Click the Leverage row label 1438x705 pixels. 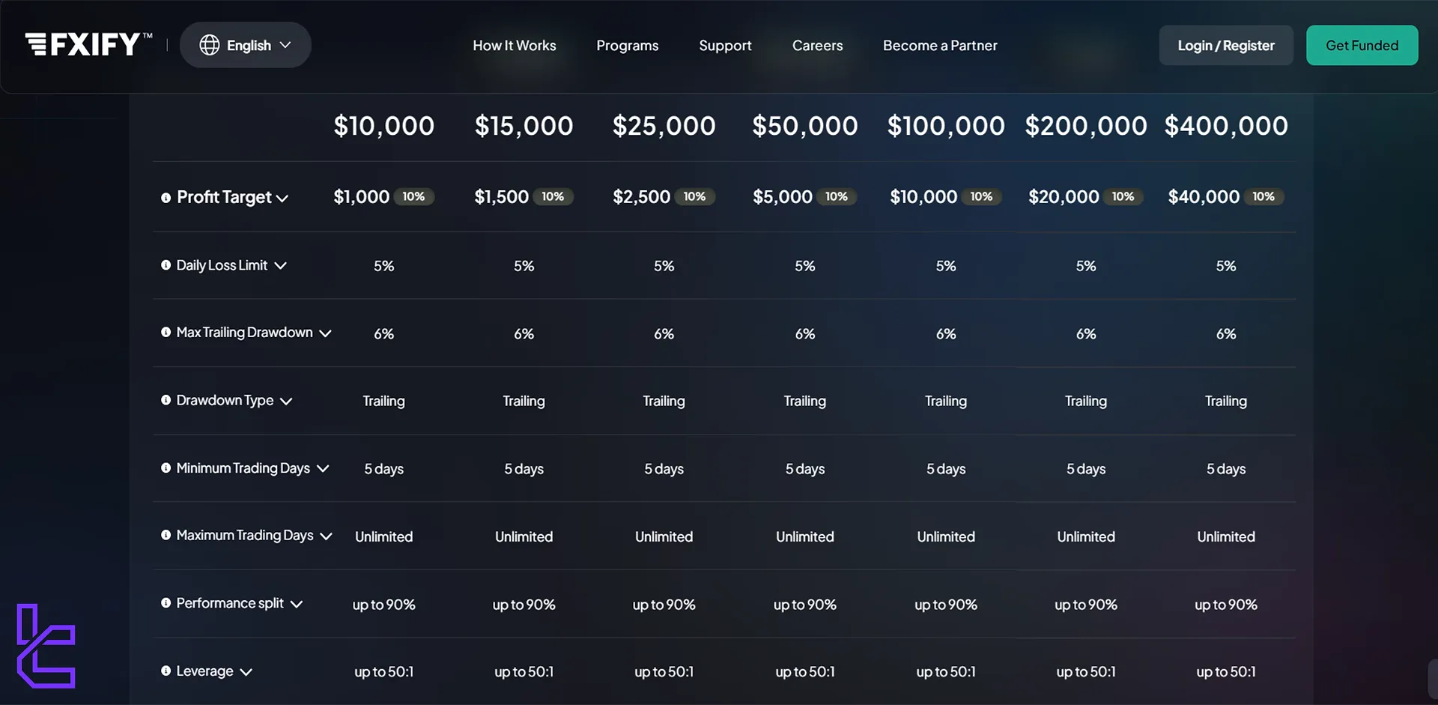pos(204,671)
